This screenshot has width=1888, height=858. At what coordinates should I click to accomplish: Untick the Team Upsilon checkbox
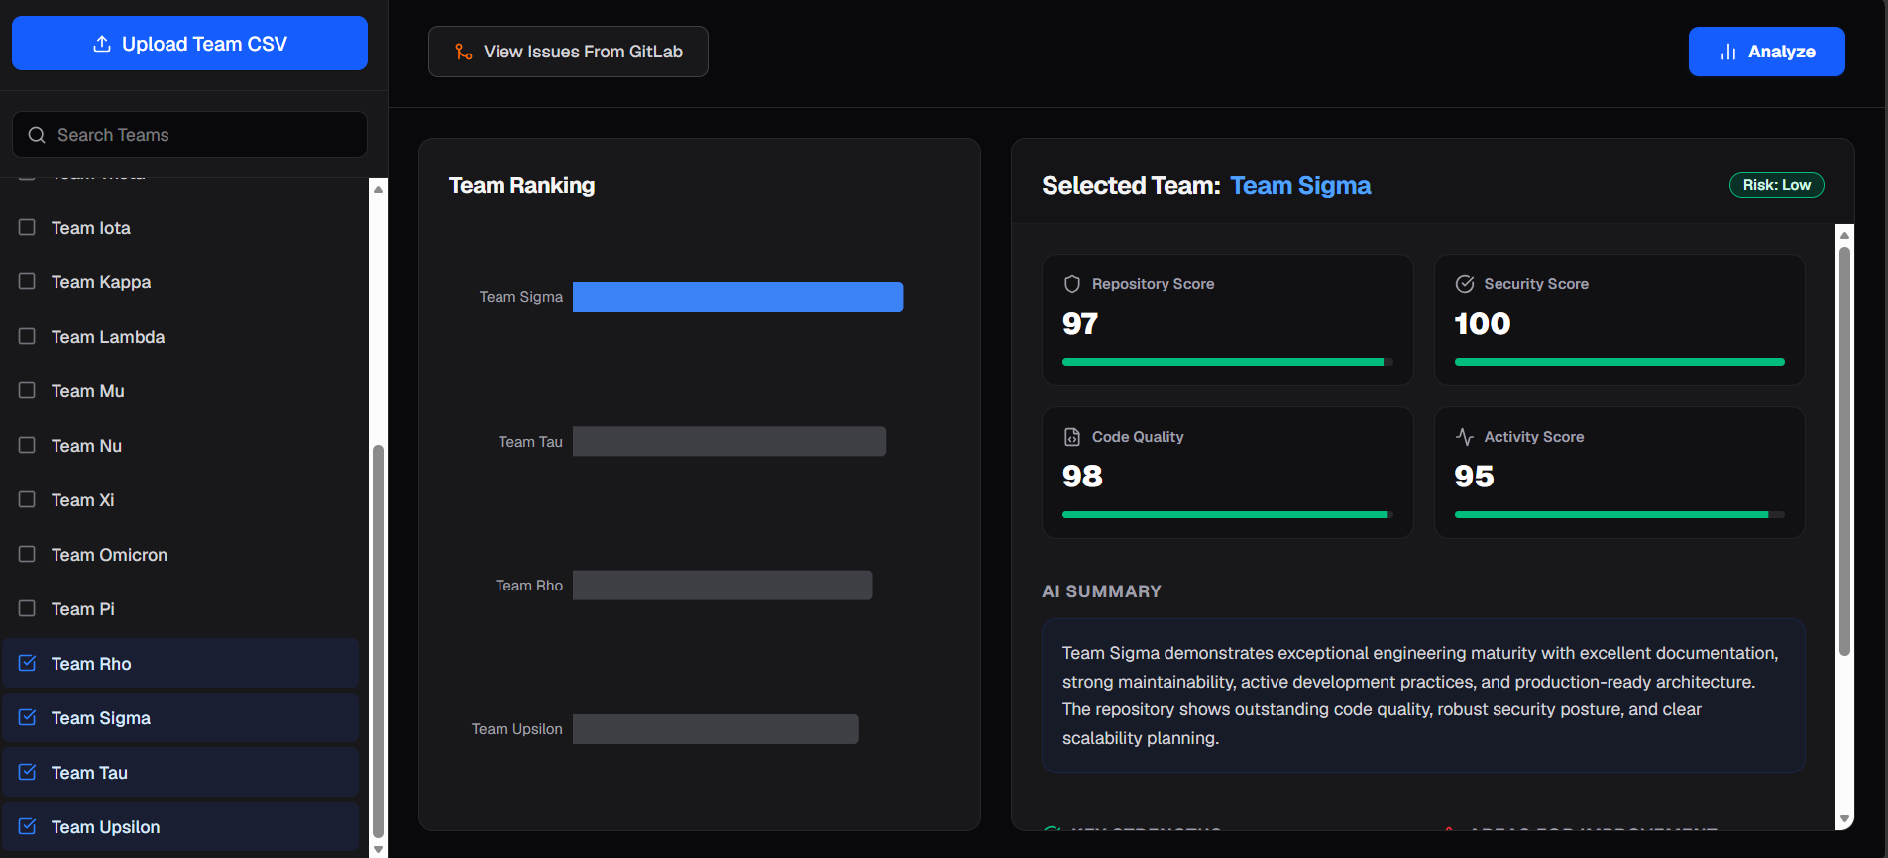tap(27, 826)
